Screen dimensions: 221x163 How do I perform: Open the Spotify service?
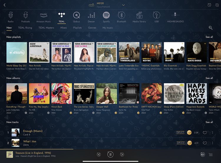106,17
